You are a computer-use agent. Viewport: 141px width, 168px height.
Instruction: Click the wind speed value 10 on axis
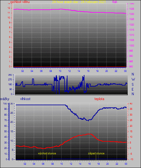[9, 18]
